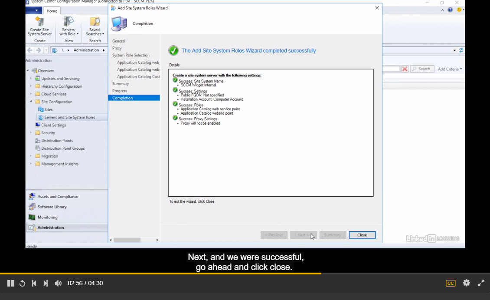Viewport: 490px width, 300px height.
Task: Click the wizard computer icon
Action: [119, 24]
